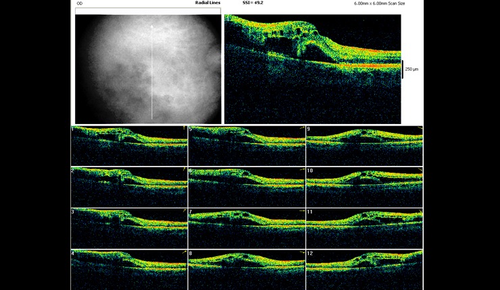Image resolution: width=500 pixels, height=290 pixels.
Task: Click orientation arrow icon on scan 7
Action: click(x=301, y=212)
